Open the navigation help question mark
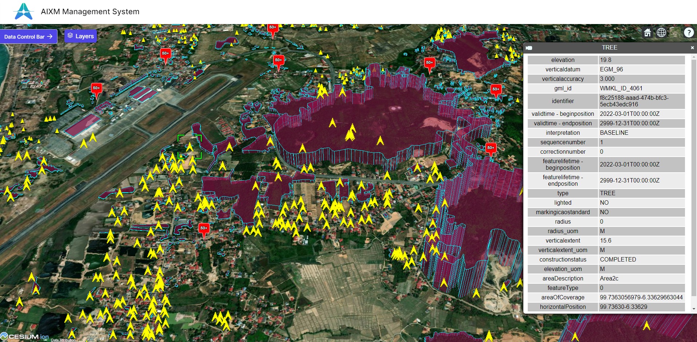 (689, 33)
